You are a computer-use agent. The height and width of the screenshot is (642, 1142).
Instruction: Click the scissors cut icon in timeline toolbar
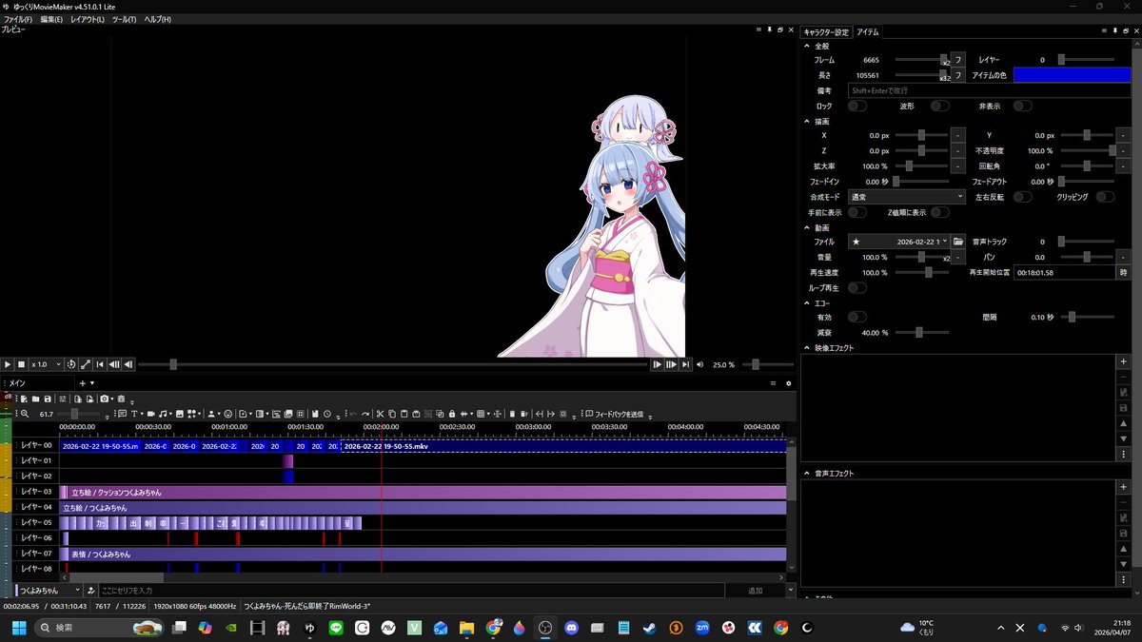pyautogui.click(x=380, y=414)
